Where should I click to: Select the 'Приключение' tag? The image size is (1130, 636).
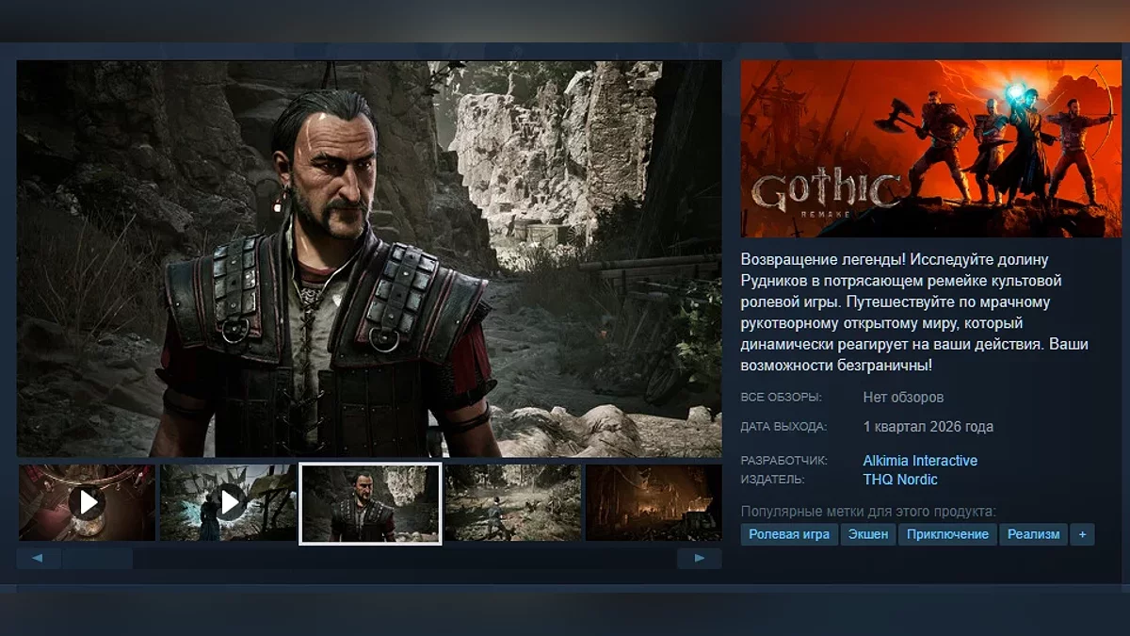948,534
